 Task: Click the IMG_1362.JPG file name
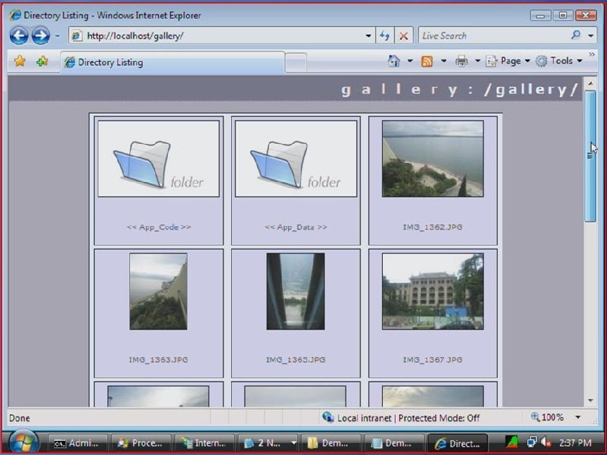433,227
